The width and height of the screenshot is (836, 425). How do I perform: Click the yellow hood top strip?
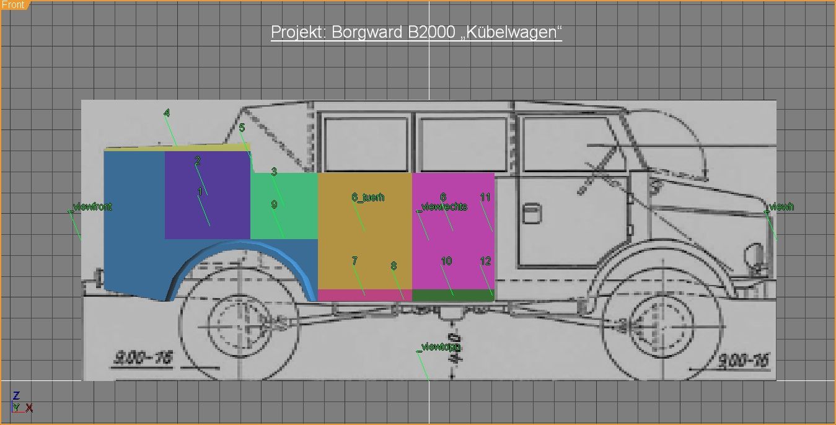pos(177,147)
